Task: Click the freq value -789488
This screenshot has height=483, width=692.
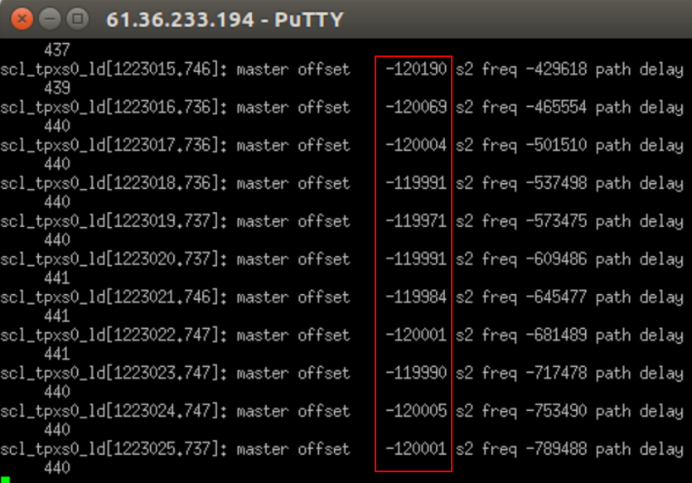Action: point(557,449)
